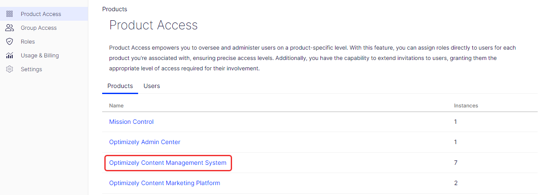Open the Roles sidebar item
The width and height of the screenshot is (539, 195).
[28, 41]
